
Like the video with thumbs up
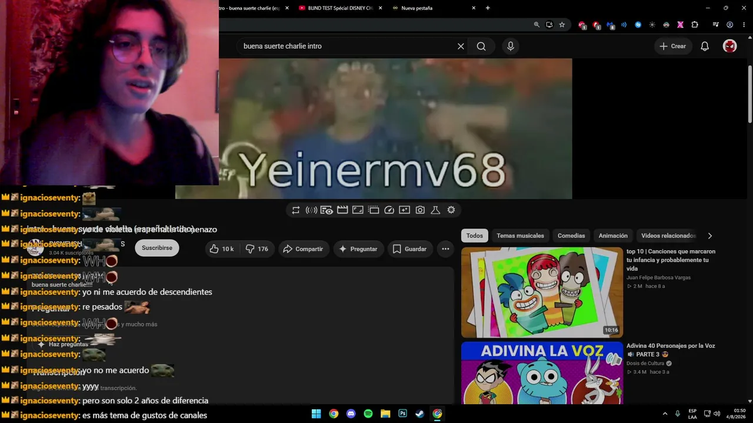click(x=222, y=249)
